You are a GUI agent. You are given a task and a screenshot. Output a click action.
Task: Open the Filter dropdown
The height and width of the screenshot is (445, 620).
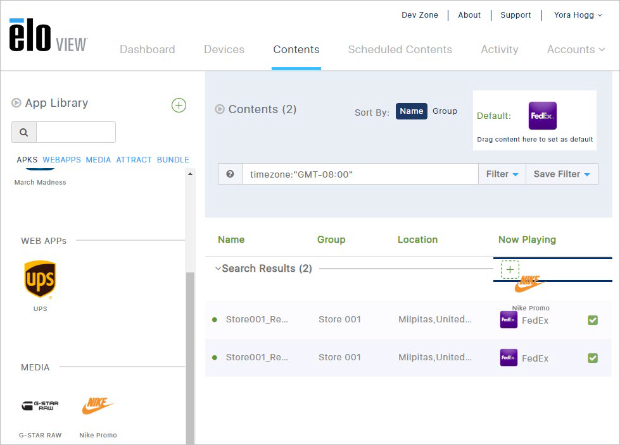click(502, 174)
